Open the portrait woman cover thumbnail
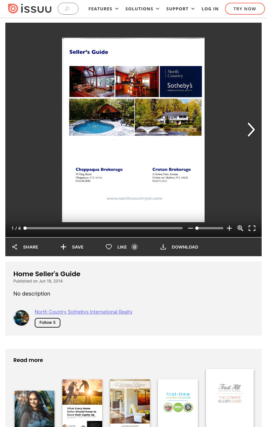Image resolution: width=267 pixels, height=427 pixels. 34,409
